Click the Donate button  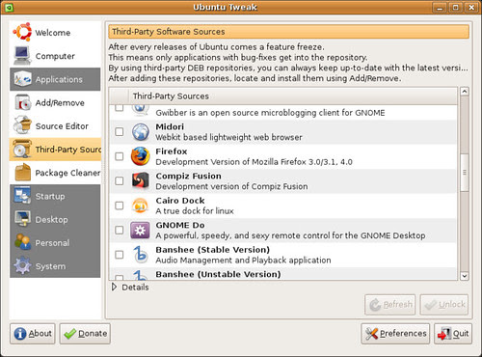[x=85, y=334]
